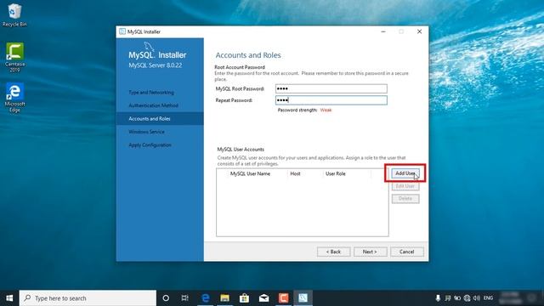Select Authentication Method step

(x=153, y=105)
